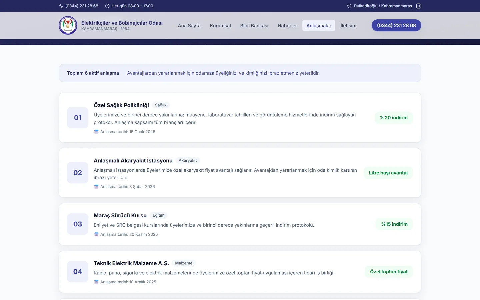The height and width of the screenshot is (300, 480).
Task: Open Bilgi Bankası menu item
Action: (254, 26)
